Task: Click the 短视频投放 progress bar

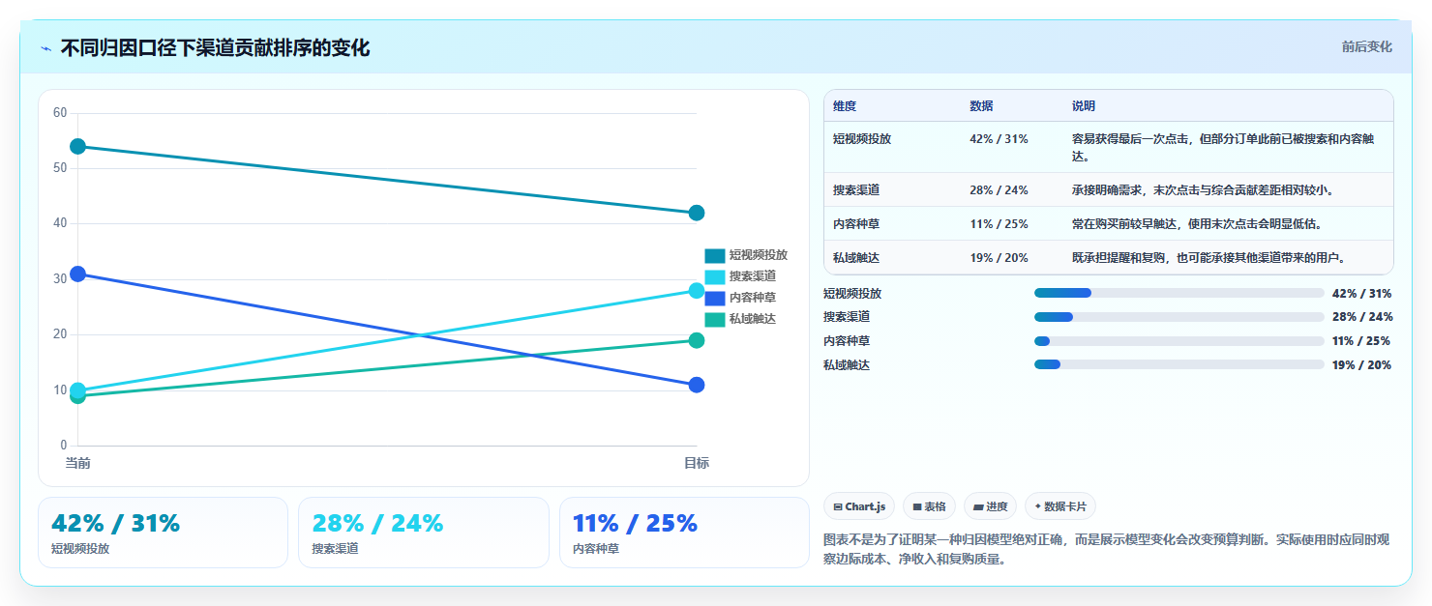Action: coord(1178,293)
